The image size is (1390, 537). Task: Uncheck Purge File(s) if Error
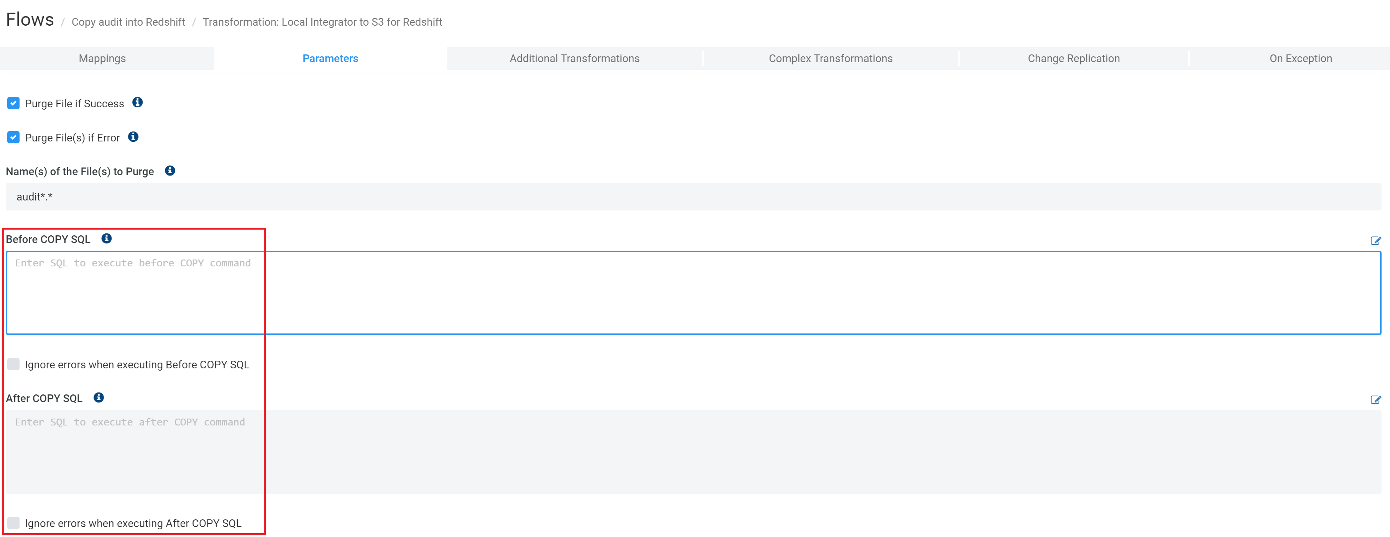click(13, 136)
